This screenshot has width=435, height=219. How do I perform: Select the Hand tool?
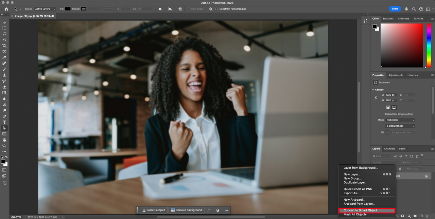tap(4, 140)
